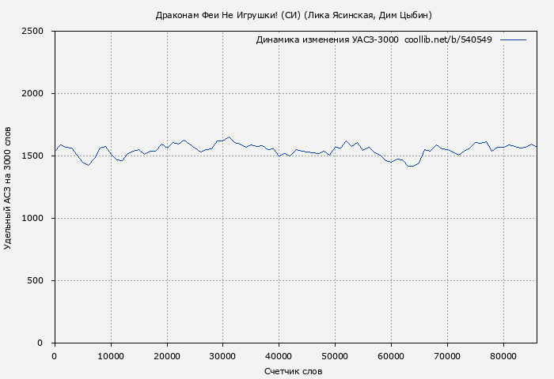Click the 10000 tick on the X axis
The image size is (554, 379).
click(x=111, y=355)
